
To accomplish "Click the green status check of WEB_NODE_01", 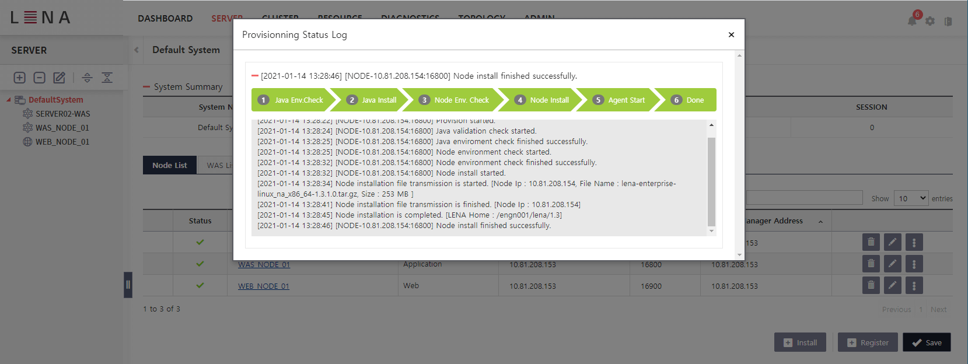I will (x=200, y=285).
